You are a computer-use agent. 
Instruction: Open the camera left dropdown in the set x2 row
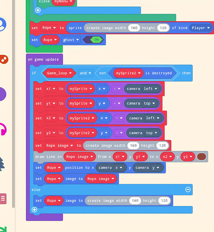click(153, 118)
